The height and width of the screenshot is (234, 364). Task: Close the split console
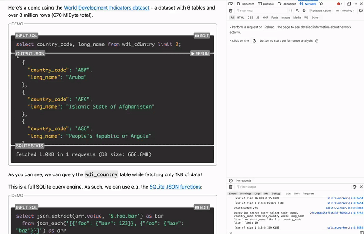click(361, 187)
